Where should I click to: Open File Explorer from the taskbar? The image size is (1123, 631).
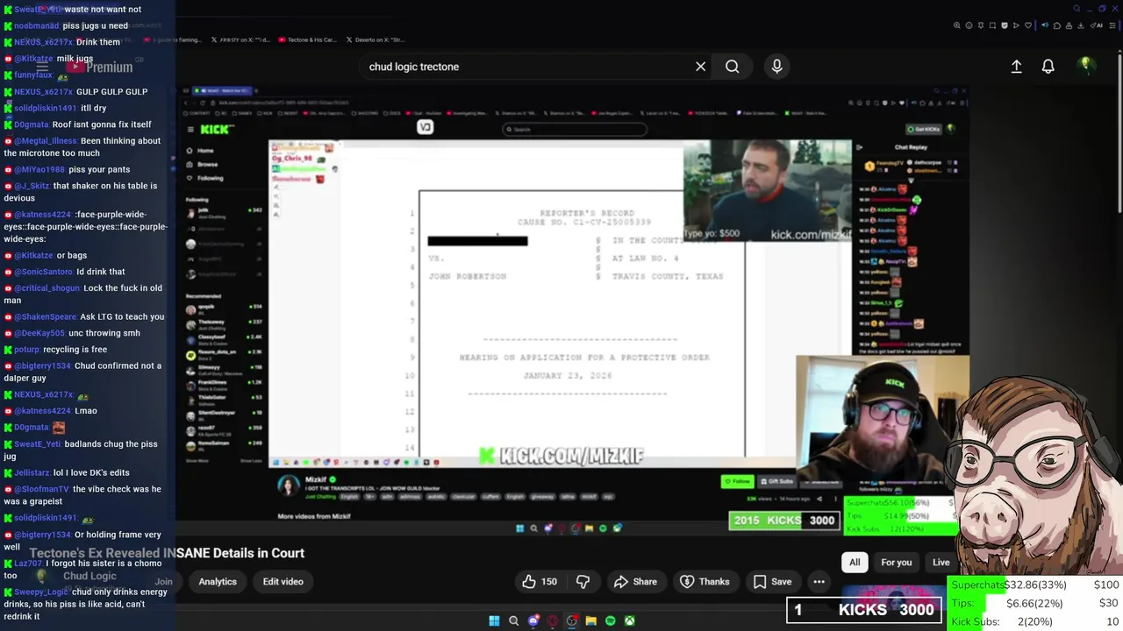coord(590,621)
